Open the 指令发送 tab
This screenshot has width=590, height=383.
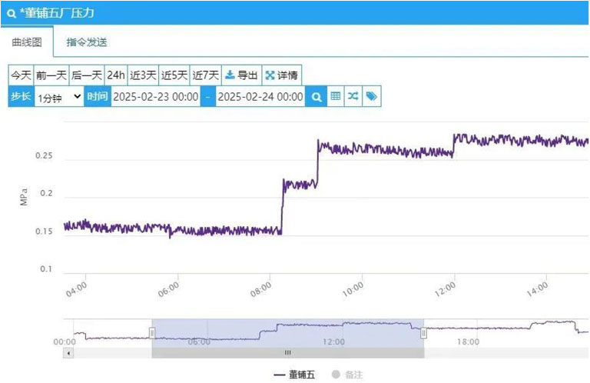tap(87, 42)
